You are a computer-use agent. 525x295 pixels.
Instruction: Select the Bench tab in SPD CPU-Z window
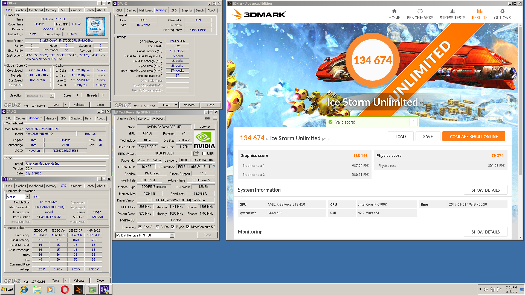coord(89,186)
